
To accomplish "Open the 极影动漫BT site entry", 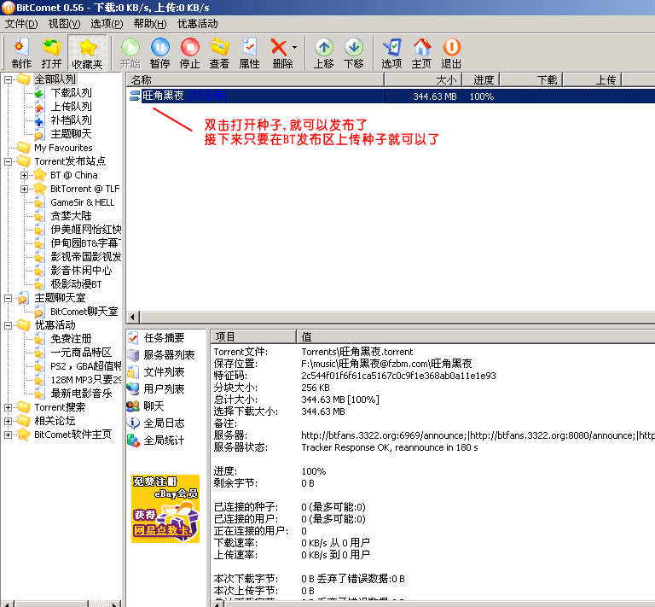I will click(x=76, y=284).
